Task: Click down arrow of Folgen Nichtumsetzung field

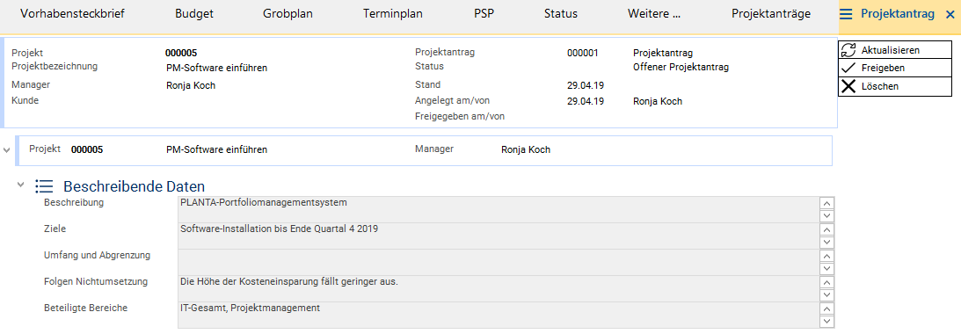Action: pyautogui.click(x=826, y=294)
